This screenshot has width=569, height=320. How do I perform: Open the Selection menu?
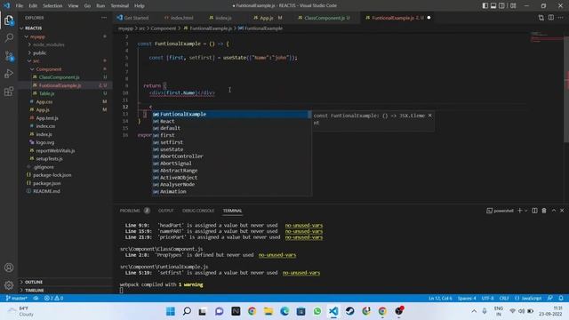tap(52, 6)
